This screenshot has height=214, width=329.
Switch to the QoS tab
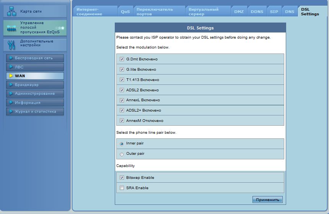[125, 12]
